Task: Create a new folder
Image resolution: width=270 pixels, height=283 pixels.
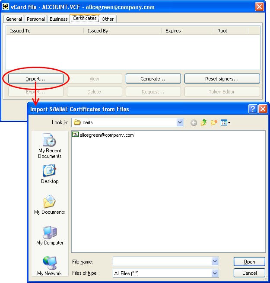Action: (214, 122)
